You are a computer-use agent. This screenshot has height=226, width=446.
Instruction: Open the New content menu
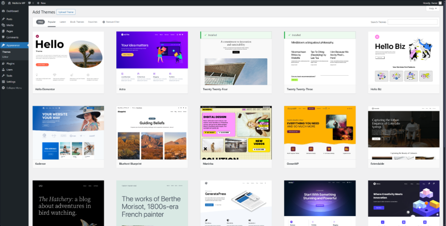click(x=41, y=3)
